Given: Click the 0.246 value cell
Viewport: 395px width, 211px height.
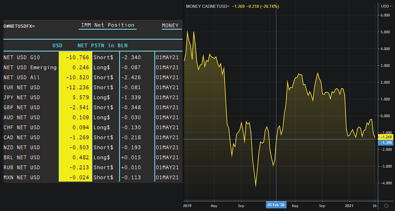Looking at the screenshot, I should pos(81,68).
